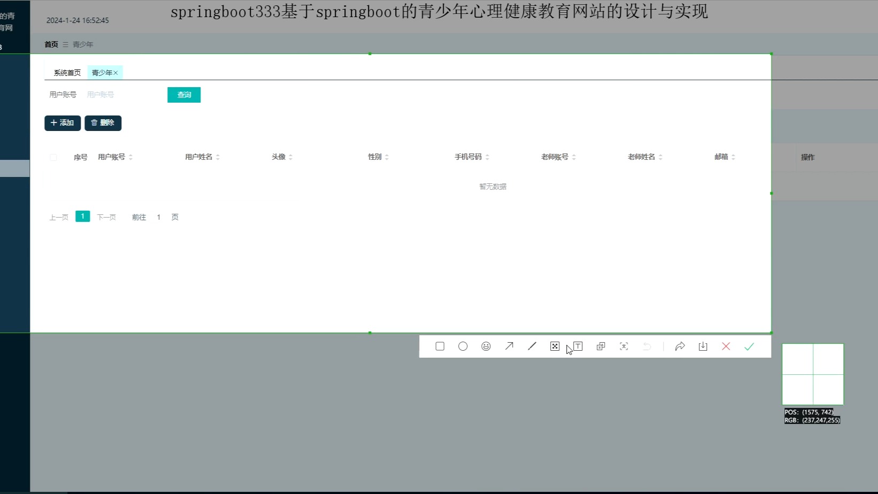Open the emoji sticker tool
Image resolution: width=878 pixels, height=494 pixels.
coord(486,346)
